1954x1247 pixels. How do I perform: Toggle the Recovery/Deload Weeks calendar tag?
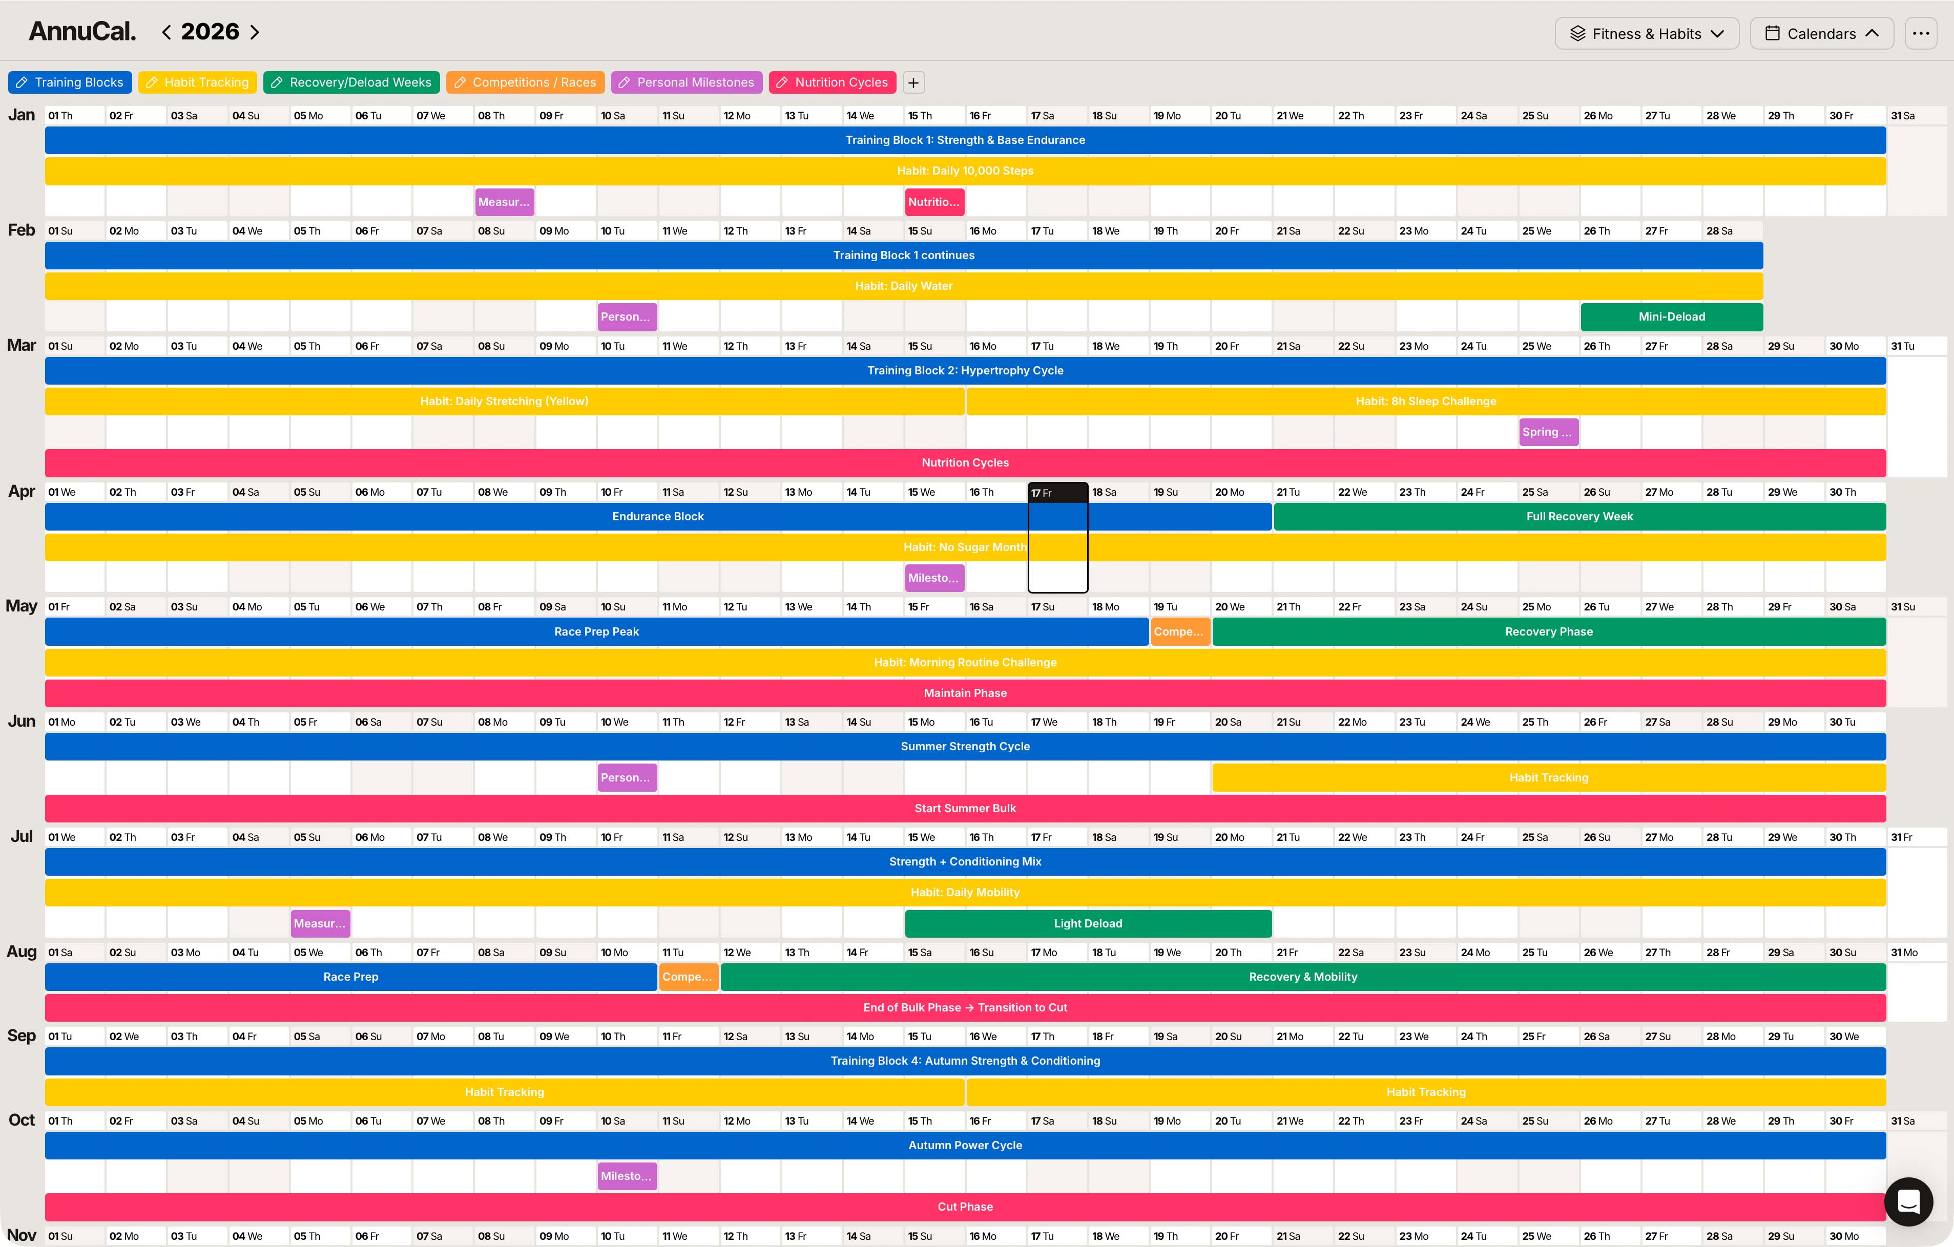point(360,83)
